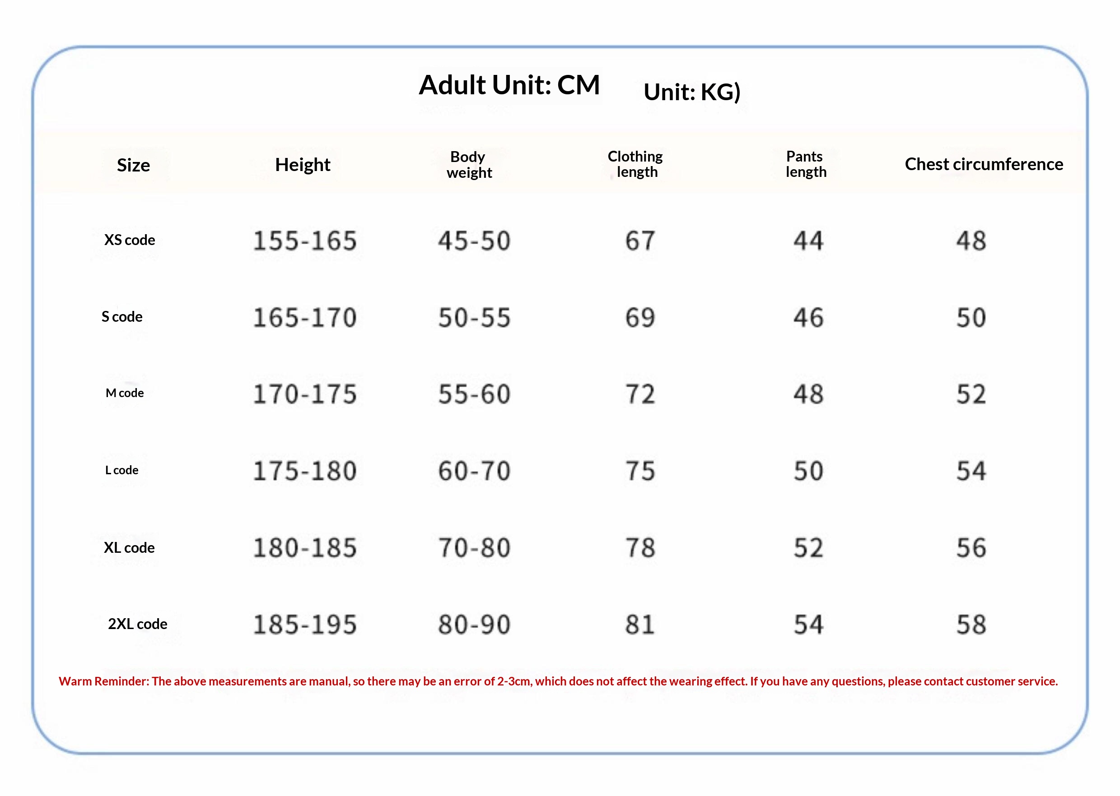Click the L code row label
This screenshot has height=796, width=1120.
121,471
